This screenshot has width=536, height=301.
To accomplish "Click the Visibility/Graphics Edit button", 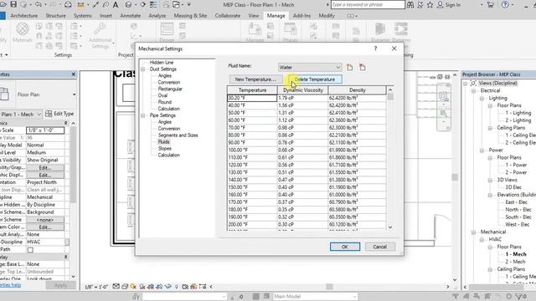I will [45, 167].
